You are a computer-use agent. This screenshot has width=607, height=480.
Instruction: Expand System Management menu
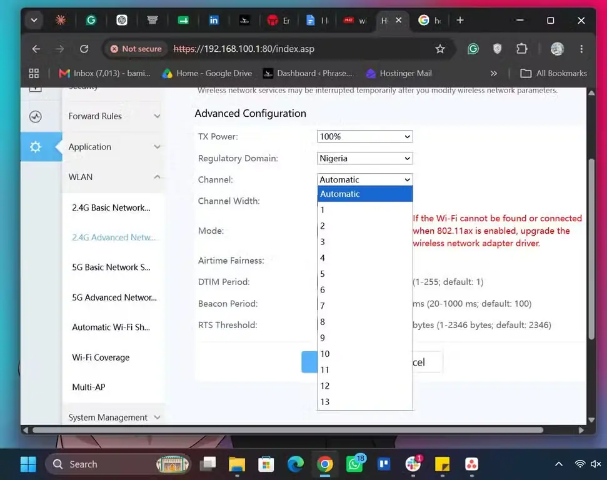(x=114, y=417)
